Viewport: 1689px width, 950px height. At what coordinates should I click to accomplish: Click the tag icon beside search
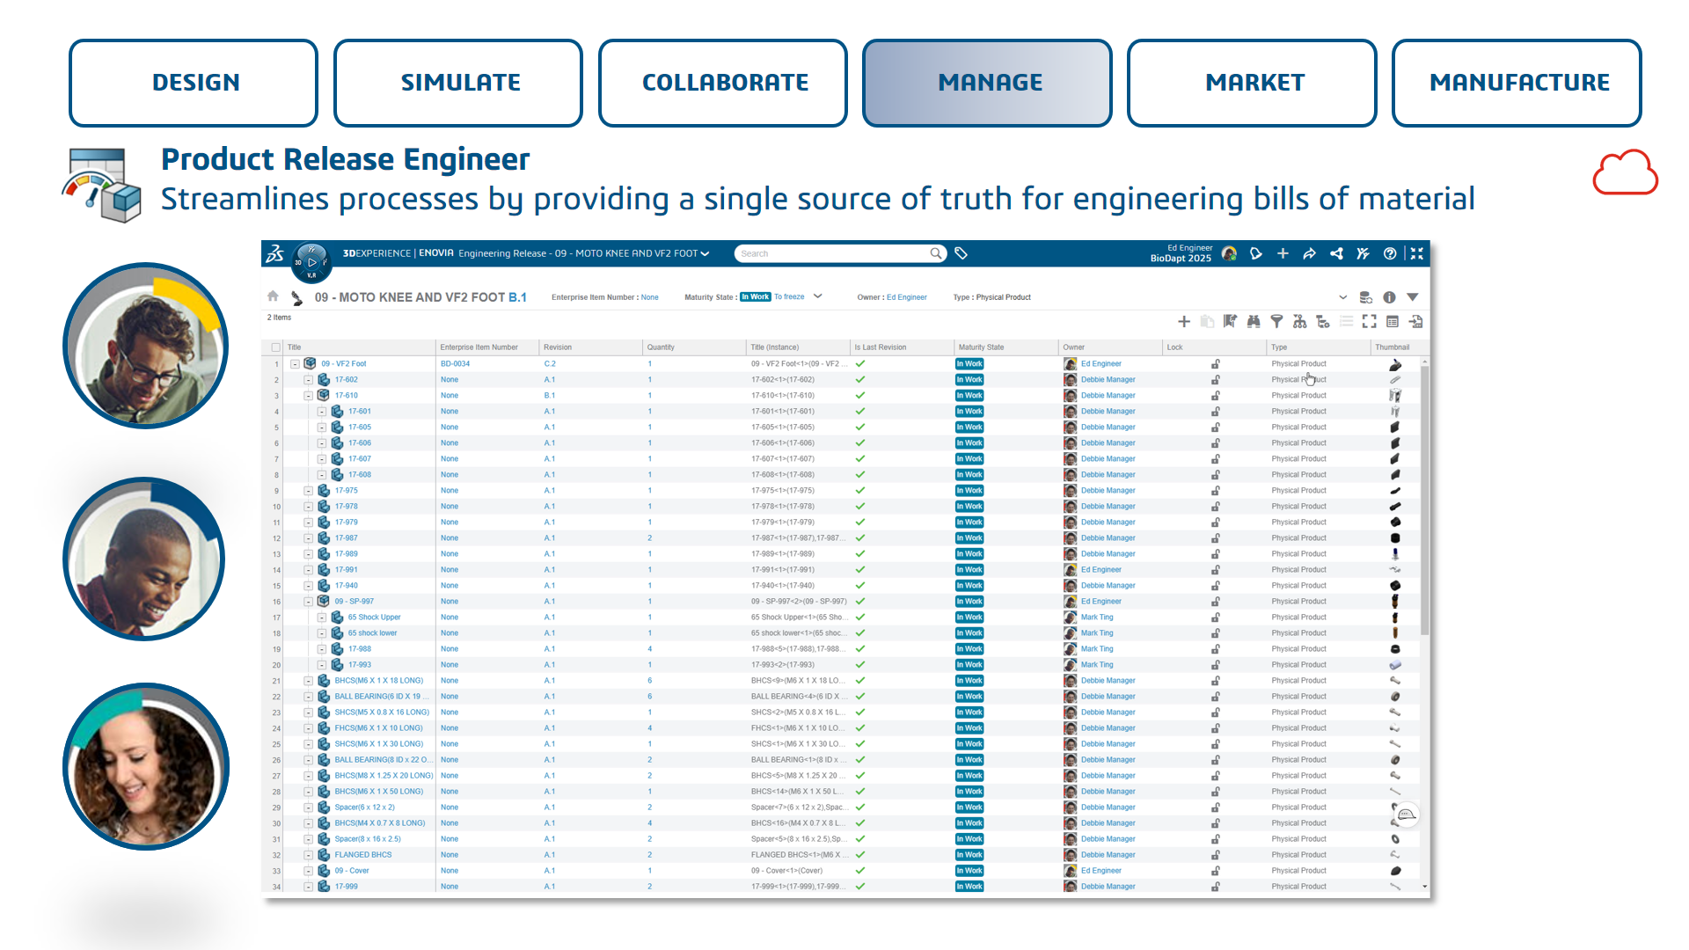[961, 253]
